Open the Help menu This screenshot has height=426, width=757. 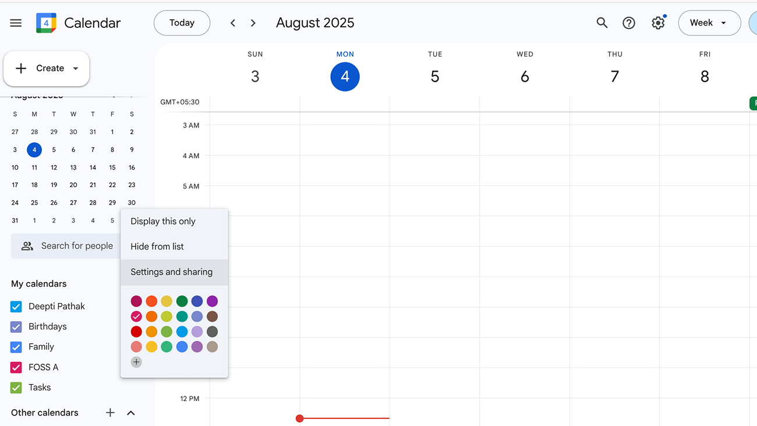[x=629, y=23]
